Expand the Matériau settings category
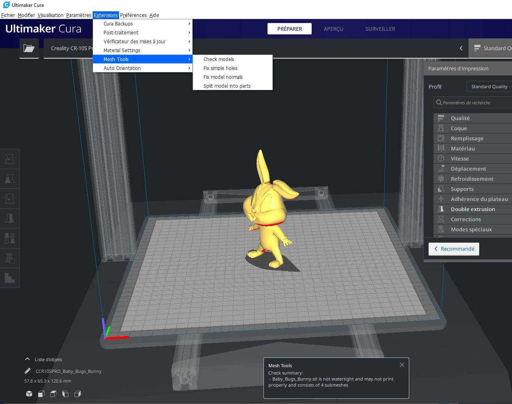 point(472,148)
